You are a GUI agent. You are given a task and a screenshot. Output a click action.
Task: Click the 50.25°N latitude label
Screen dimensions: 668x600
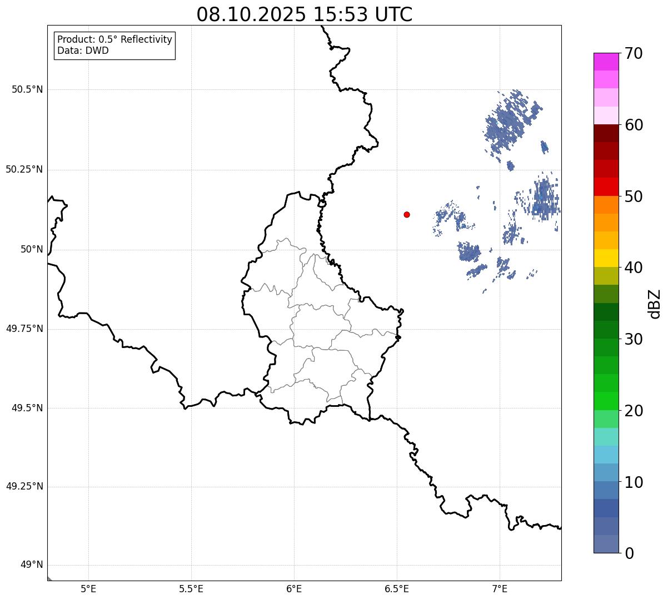[24, 169]
